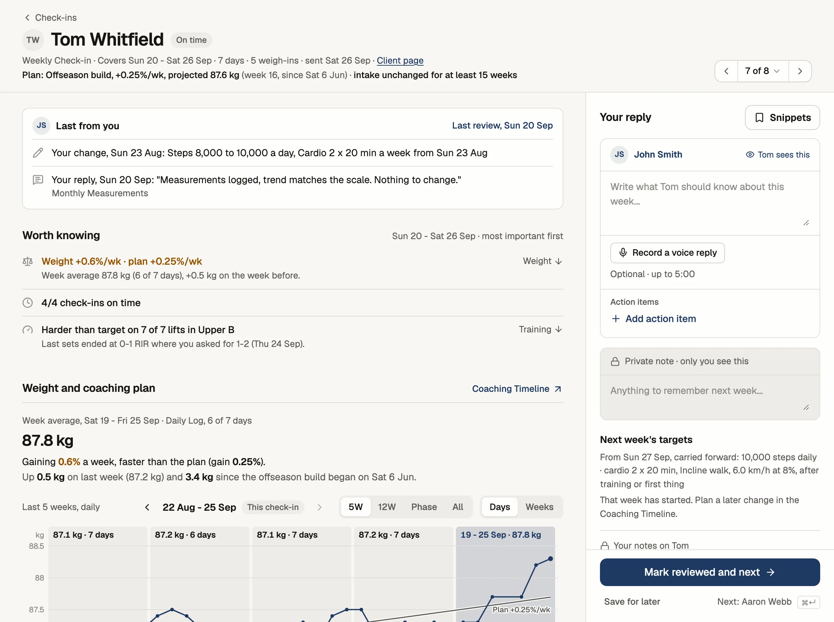Go back to Check-ins list
Screen dimensions: 834x622
(x=50, y=18)
